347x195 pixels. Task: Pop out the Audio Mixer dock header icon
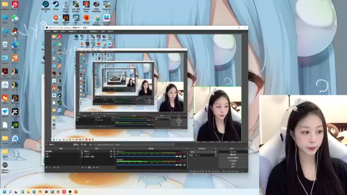coord(187,149)
